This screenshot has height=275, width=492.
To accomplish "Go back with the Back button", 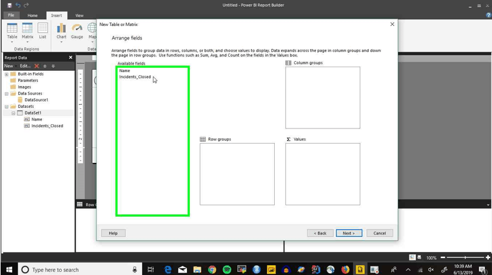I will (x=320, y=233).
